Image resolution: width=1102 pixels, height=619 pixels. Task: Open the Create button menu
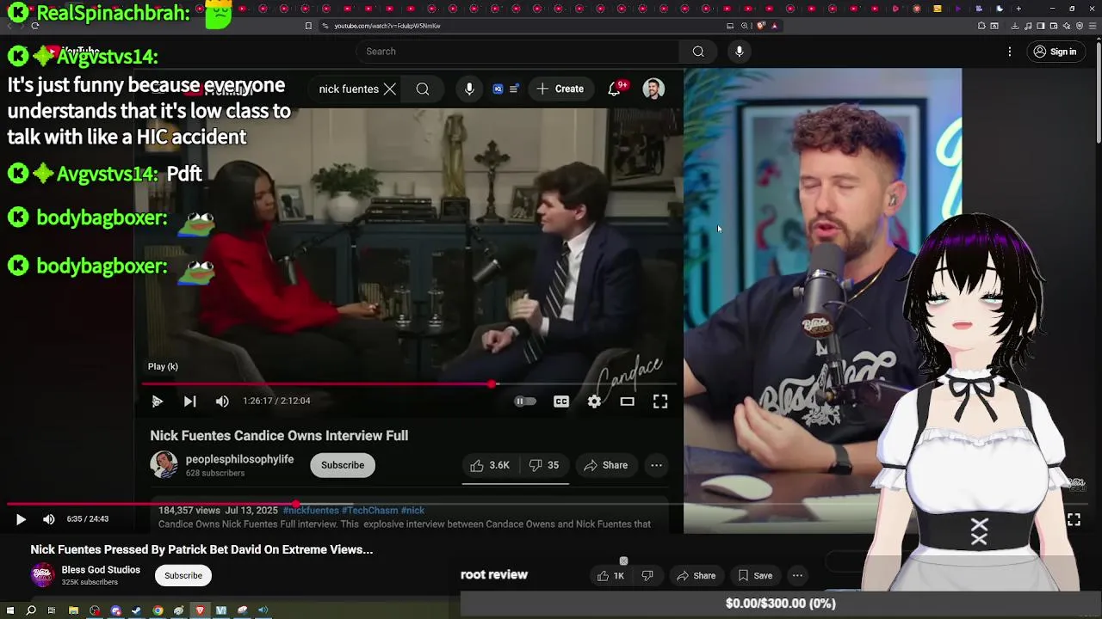(x=560, y=89)
